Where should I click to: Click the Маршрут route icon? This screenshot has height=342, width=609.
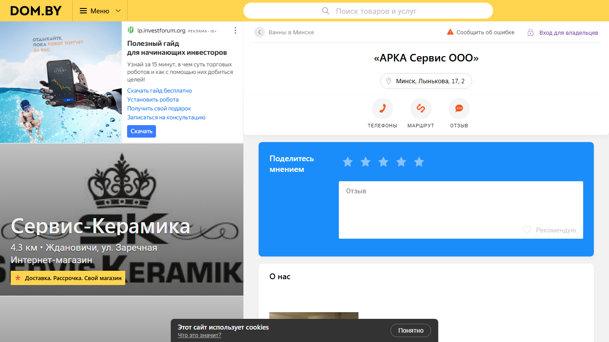pyautogui.click(x=421, y=109)
